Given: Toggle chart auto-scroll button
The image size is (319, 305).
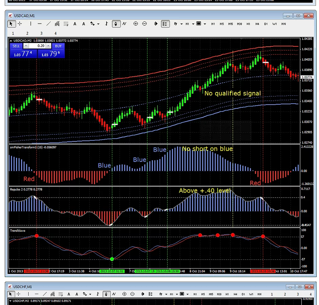Looking at the screenshot, I should point(156,24).
